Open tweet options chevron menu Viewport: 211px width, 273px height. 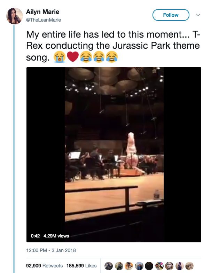198,15
